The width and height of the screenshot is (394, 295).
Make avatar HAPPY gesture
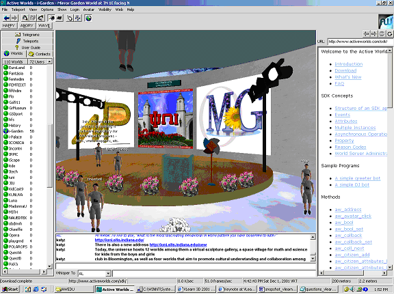[x=10, y=25]
